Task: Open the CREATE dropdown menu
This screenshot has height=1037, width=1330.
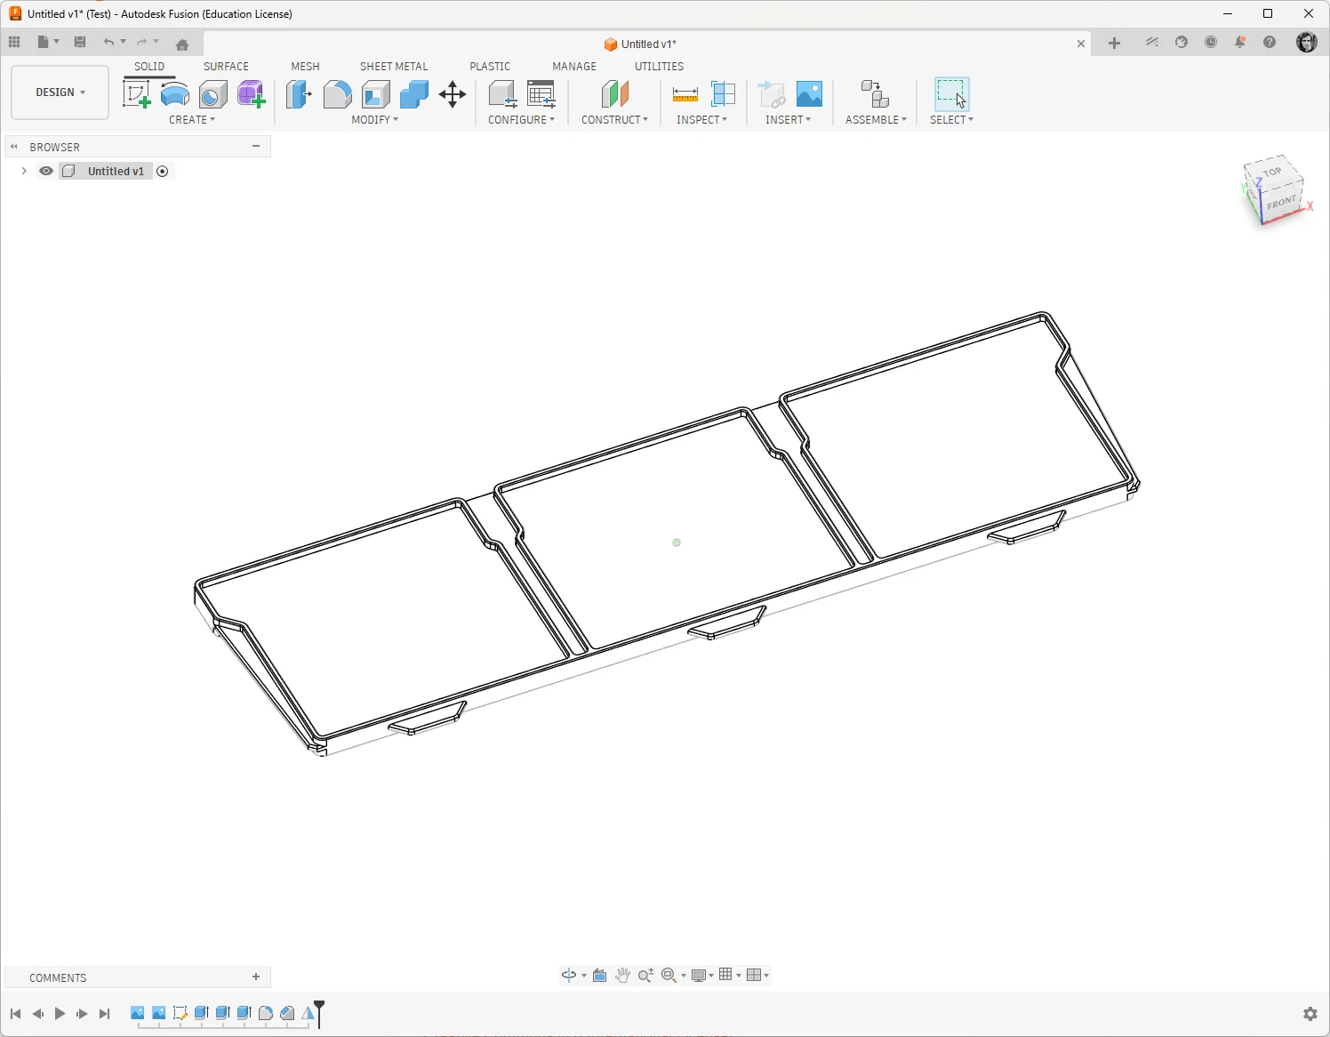Action: pos(192,120)
